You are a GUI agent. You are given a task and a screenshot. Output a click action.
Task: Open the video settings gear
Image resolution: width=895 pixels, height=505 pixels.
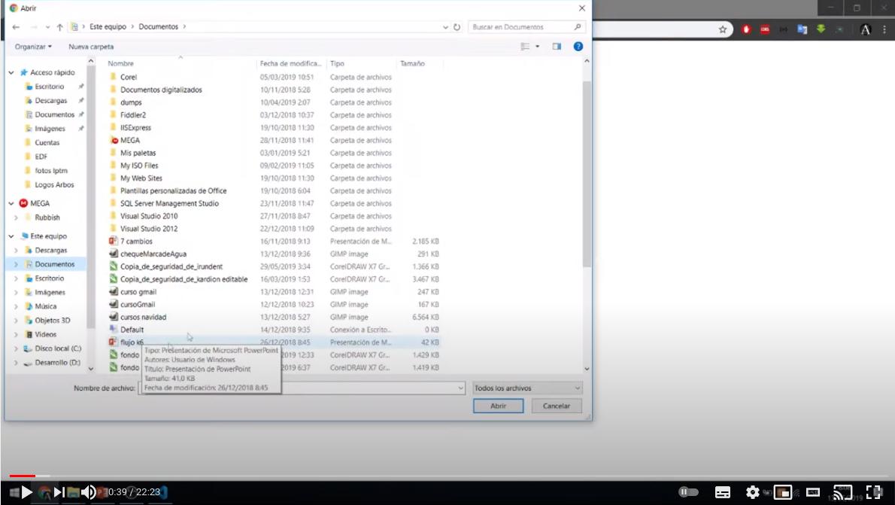tap(753, 492)
